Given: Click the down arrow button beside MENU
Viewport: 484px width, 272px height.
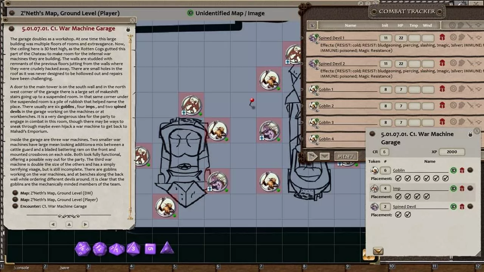Looking at the screenshot, I should [324, 156].
